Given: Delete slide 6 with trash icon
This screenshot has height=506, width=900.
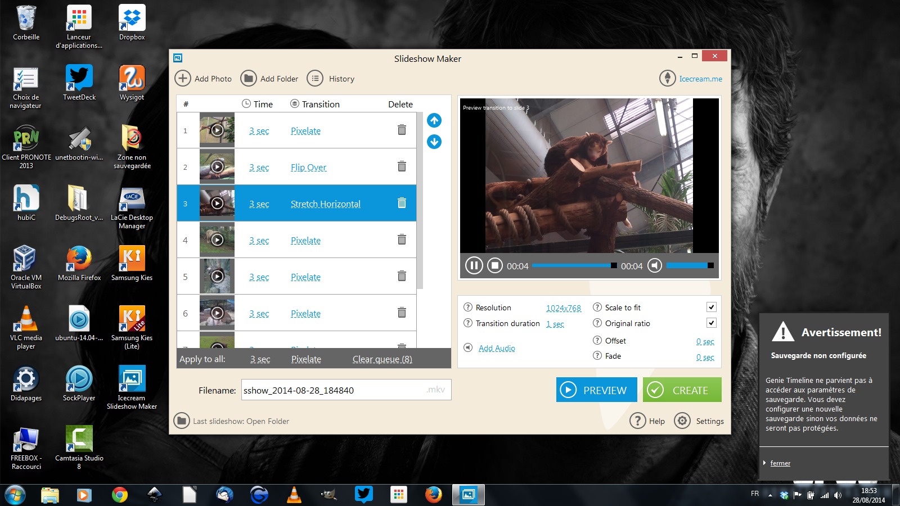Looking at the screenshot, I should click(x=402, y=313).
